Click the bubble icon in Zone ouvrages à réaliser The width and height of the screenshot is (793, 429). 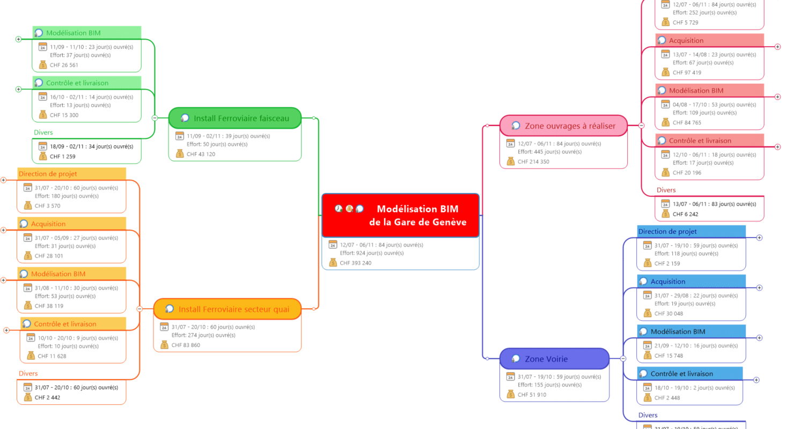[516, 125]
